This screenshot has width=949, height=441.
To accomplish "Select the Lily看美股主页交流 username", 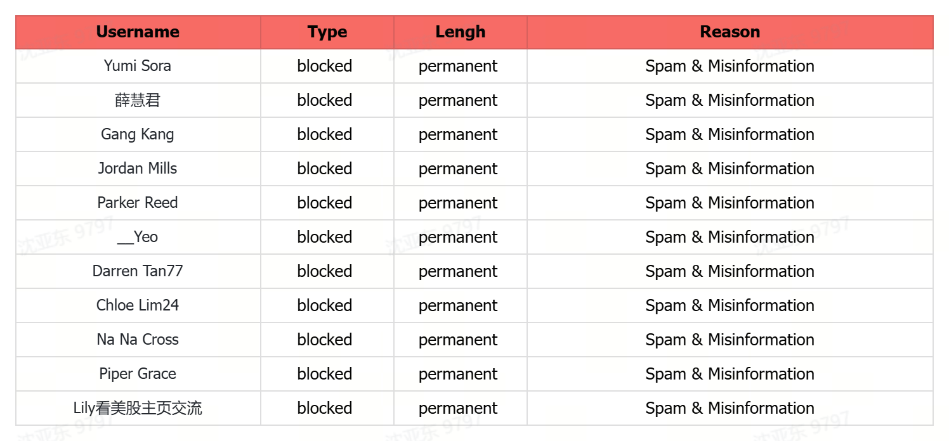I will point(138,408).
